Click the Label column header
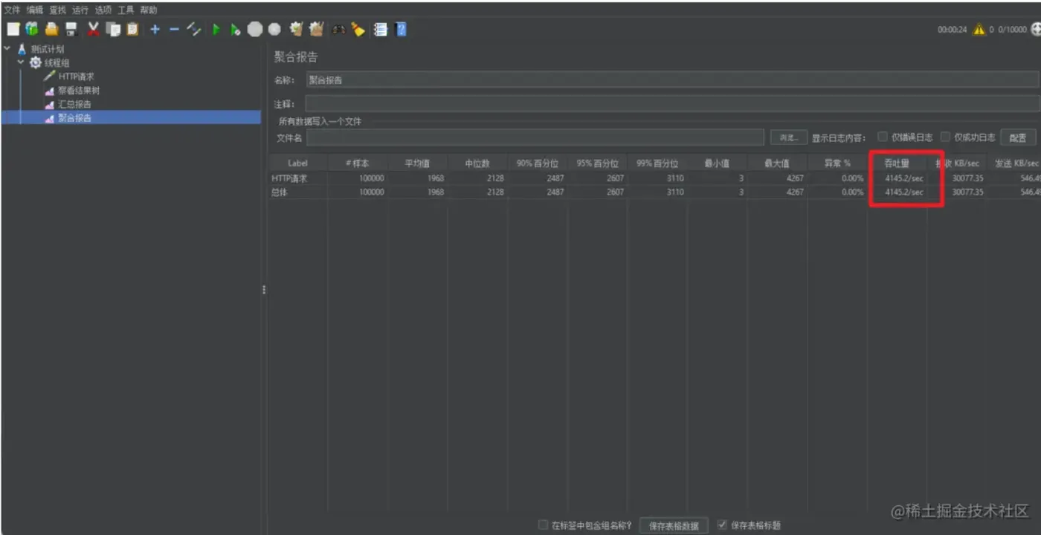Viewport: 1041px width, 535px height. click(x=297, y=163)
